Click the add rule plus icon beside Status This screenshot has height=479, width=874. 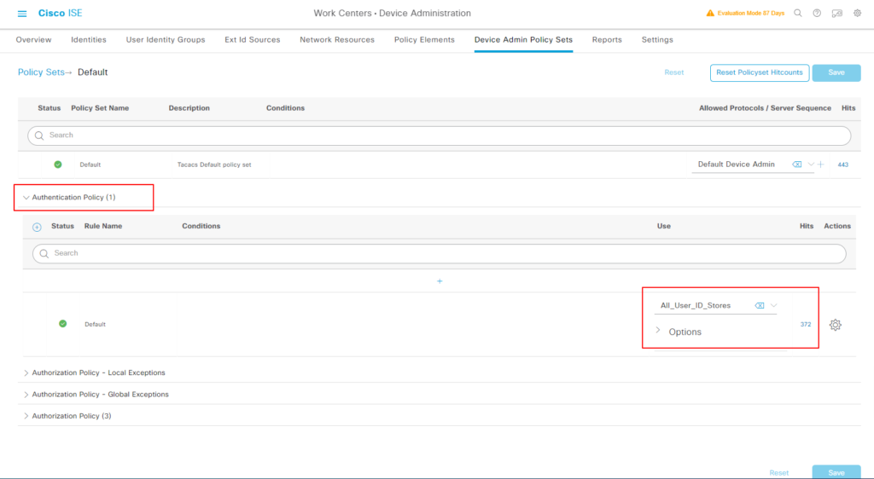coord(37,227)
